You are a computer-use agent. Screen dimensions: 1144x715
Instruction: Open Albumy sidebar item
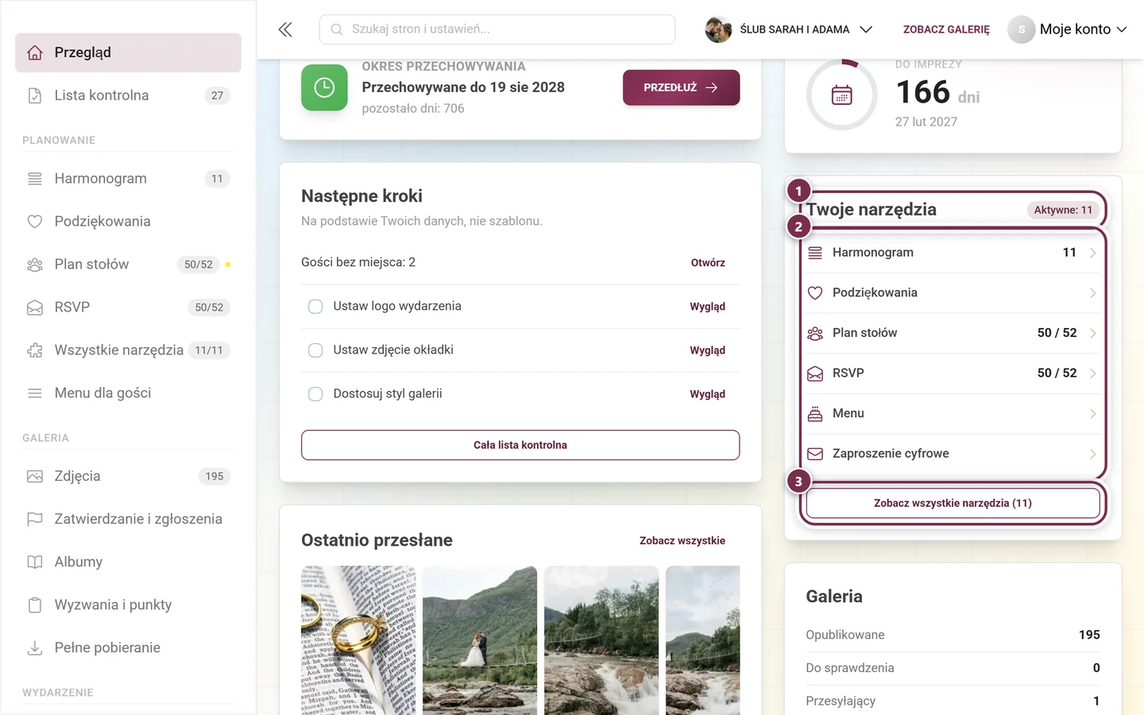point(128,562)
